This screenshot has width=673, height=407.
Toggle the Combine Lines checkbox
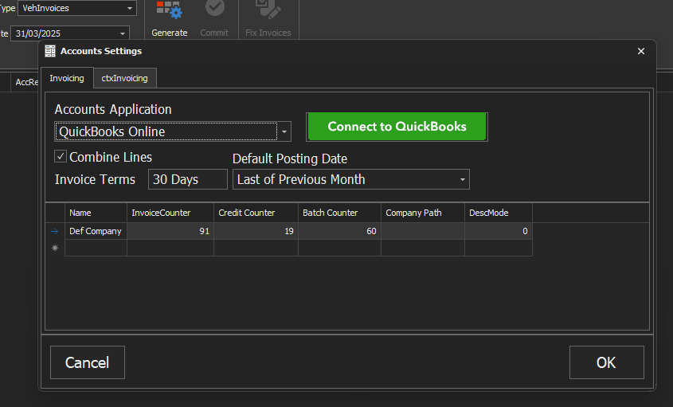pyautogui.click(x=61, y=156)
